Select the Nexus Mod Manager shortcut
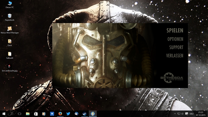 pyautogui.click(x=9, y=30)
